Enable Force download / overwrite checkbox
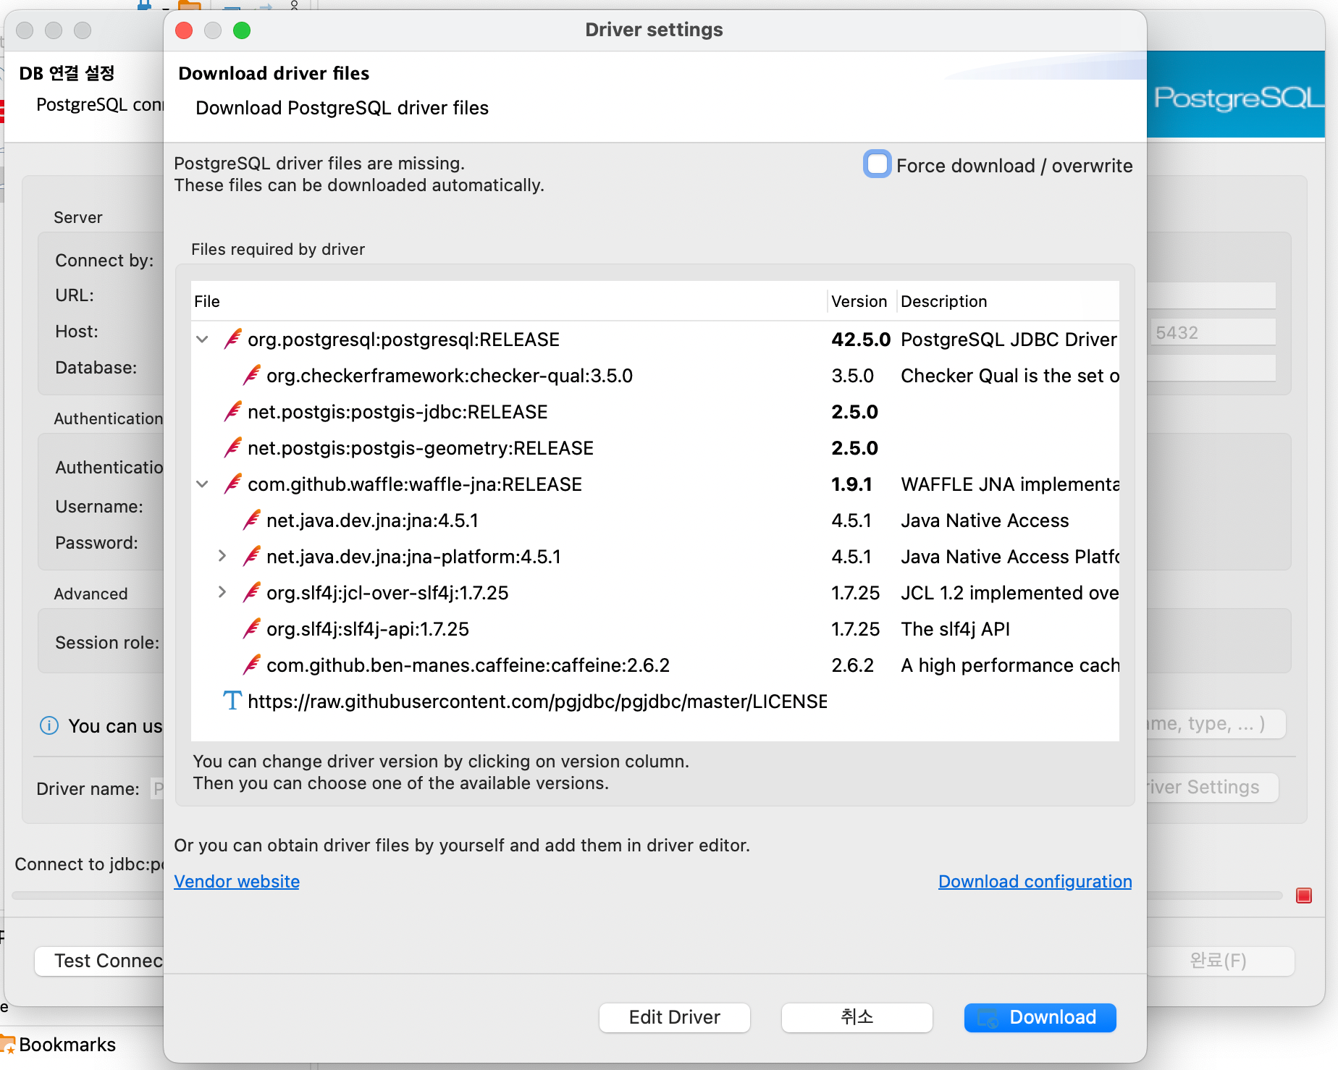 pyautogui.click(x=877, y=164)
